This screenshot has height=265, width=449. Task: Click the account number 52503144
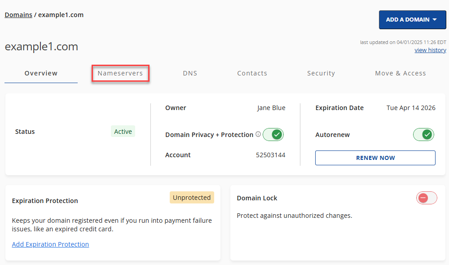coord(270,155)
